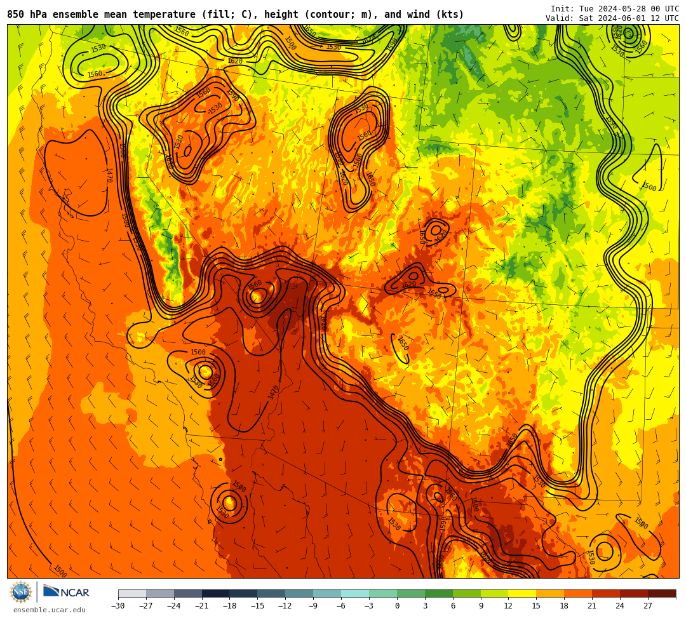This screenshot has height=618, width=686.
Task: Click the 27 tick label under colorbar
Action: (648, 606)
